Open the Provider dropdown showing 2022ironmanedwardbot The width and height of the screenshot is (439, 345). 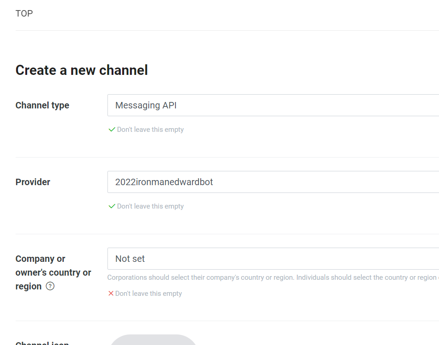point(273,182)
